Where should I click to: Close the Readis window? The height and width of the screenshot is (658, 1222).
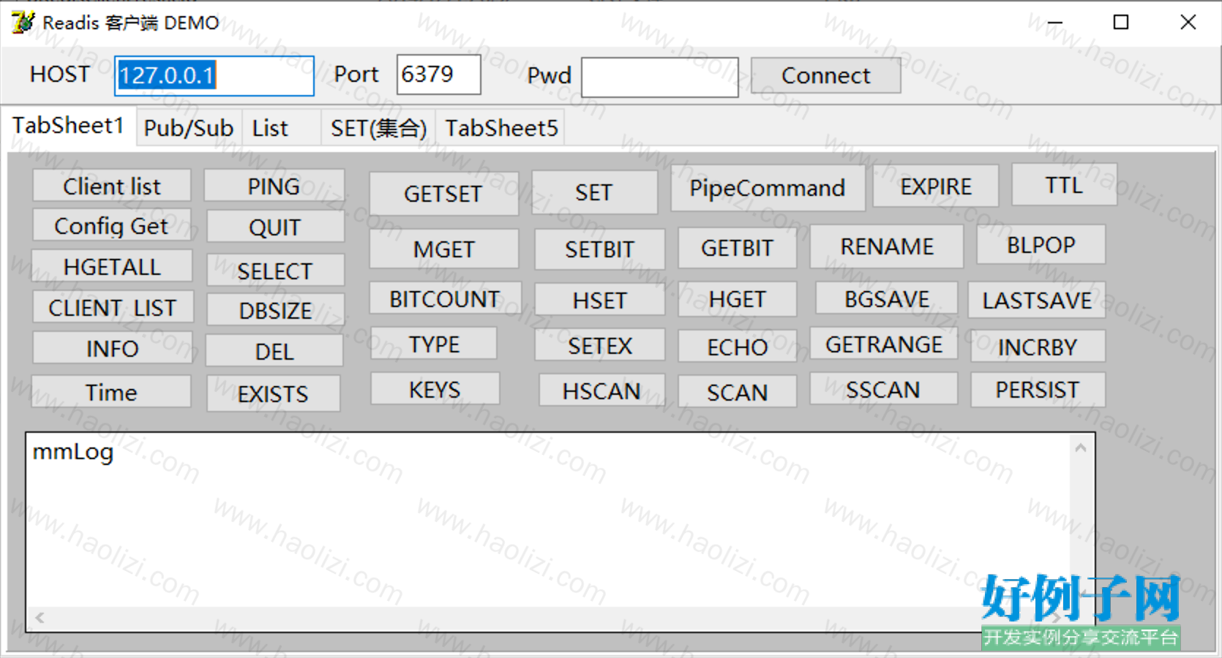[x=1188, y=23]
